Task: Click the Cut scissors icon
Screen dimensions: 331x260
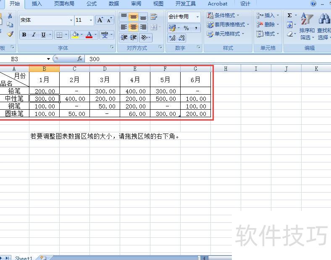Action: [x=10, y=15]
